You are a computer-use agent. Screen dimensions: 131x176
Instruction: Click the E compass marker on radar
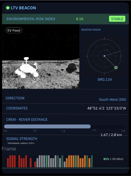point(121,56)
